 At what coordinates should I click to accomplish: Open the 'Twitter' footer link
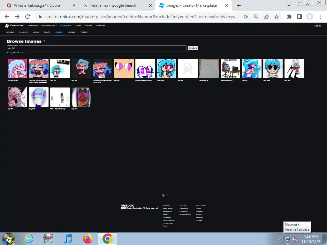tap(198, 209)
